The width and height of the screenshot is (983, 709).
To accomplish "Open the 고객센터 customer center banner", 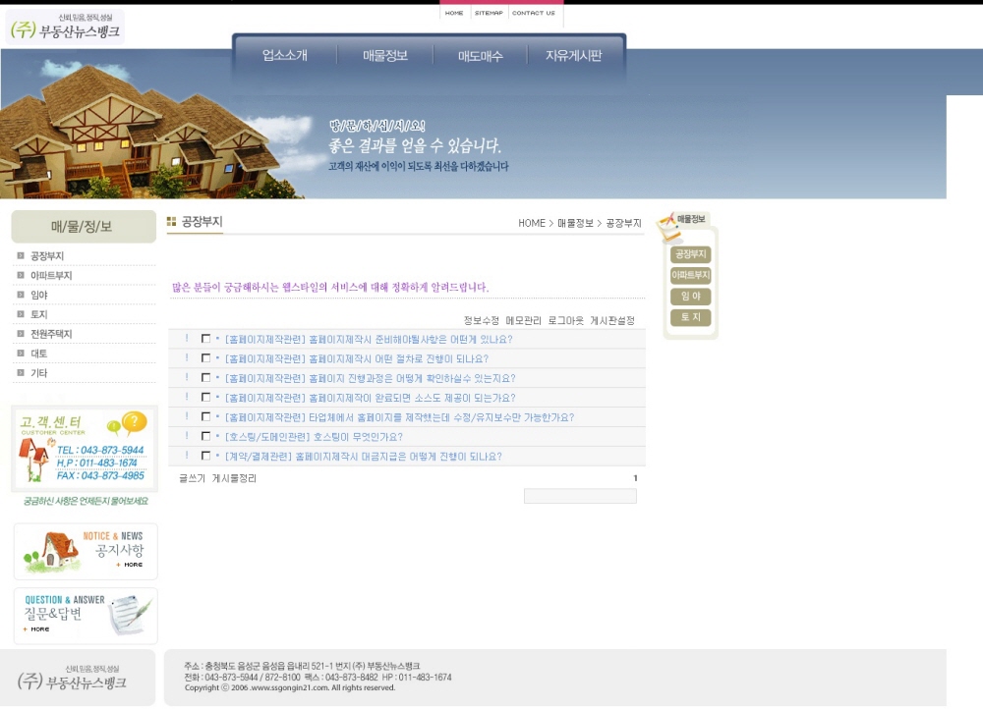I will pyautogui.click(x=85, y=448).
